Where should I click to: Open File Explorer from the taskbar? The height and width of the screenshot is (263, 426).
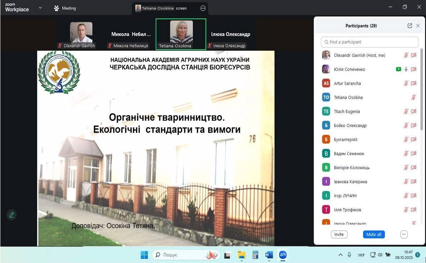241,255
